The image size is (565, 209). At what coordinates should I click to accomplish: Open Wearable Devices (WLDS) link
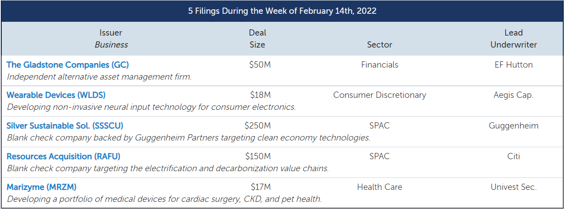pyautogui.click(x=56, y=95)
